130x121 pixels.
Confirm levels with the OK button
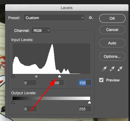pyautogui.click(x=112, y=19)
